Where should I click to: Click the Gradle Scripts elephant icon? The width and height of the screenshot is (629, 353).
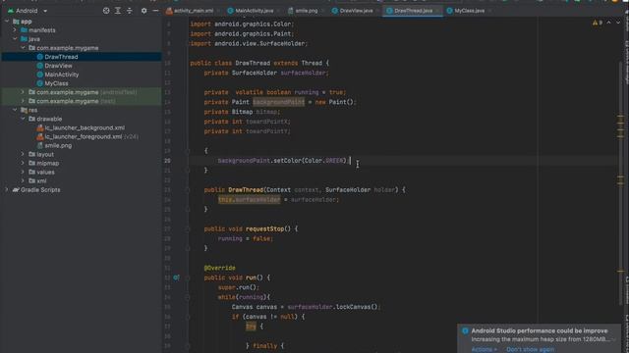(16, 189)
